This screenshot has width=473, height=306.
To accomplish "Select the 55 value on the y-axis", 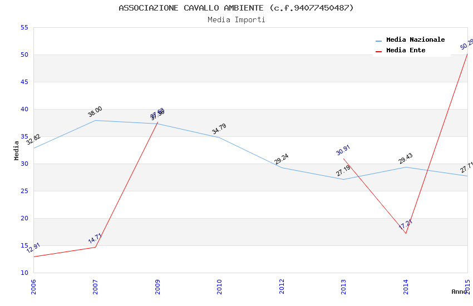I will [x=24, y=28].
